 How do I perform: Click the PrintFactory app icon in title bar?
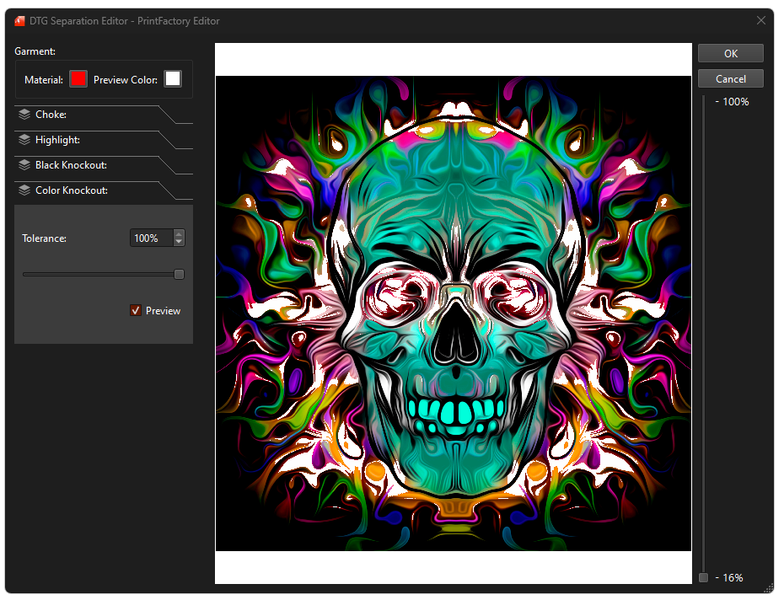[x=19, y=21]
